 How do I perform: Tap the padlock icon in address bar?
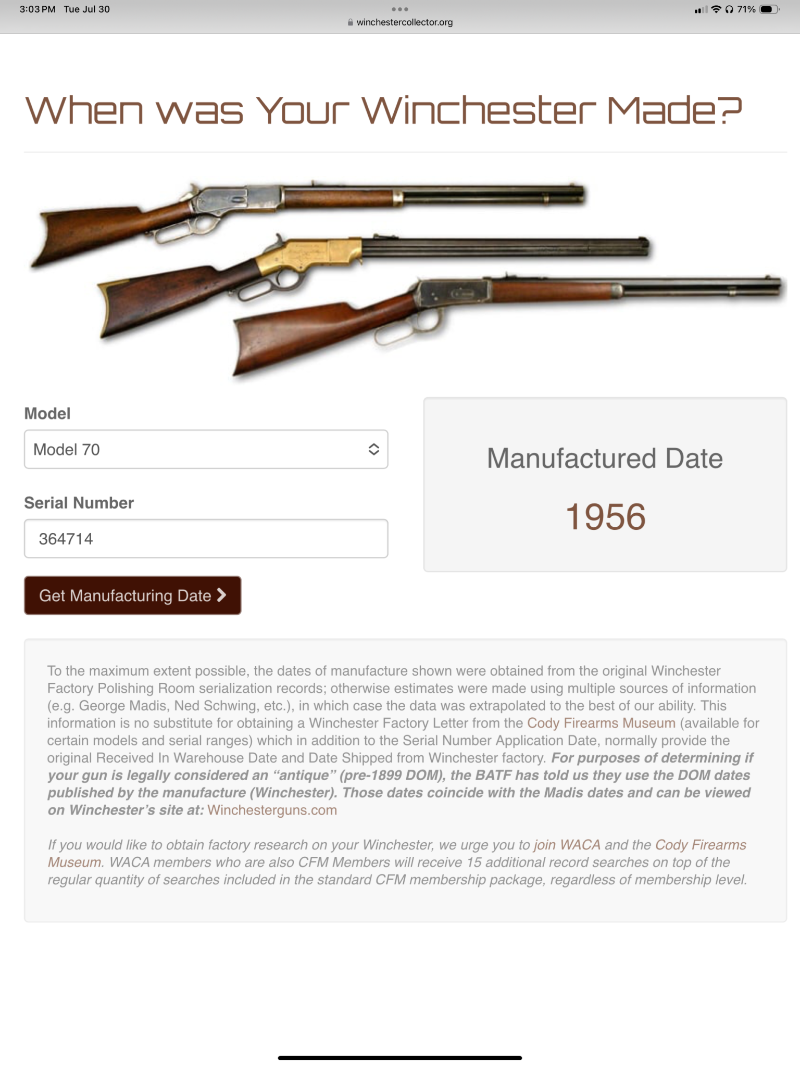[x=351, y=22]
